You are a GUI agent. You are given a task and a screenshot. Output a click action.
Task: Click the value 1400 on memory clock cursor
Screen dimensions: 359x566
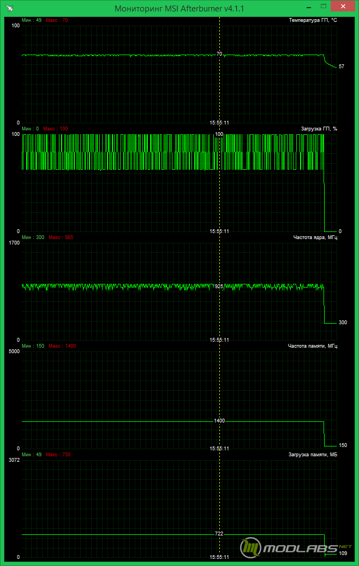pyautogui.click(x=219, y=421)
